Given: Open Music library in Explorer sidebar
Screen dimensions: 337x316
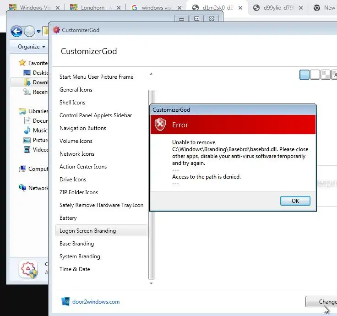Looking at the screenshot, I should click(x=36, y=131).
